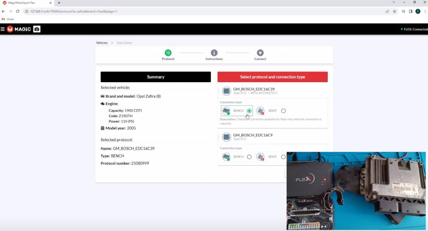Open the hamburger menu in Magic header

[2, 29]
